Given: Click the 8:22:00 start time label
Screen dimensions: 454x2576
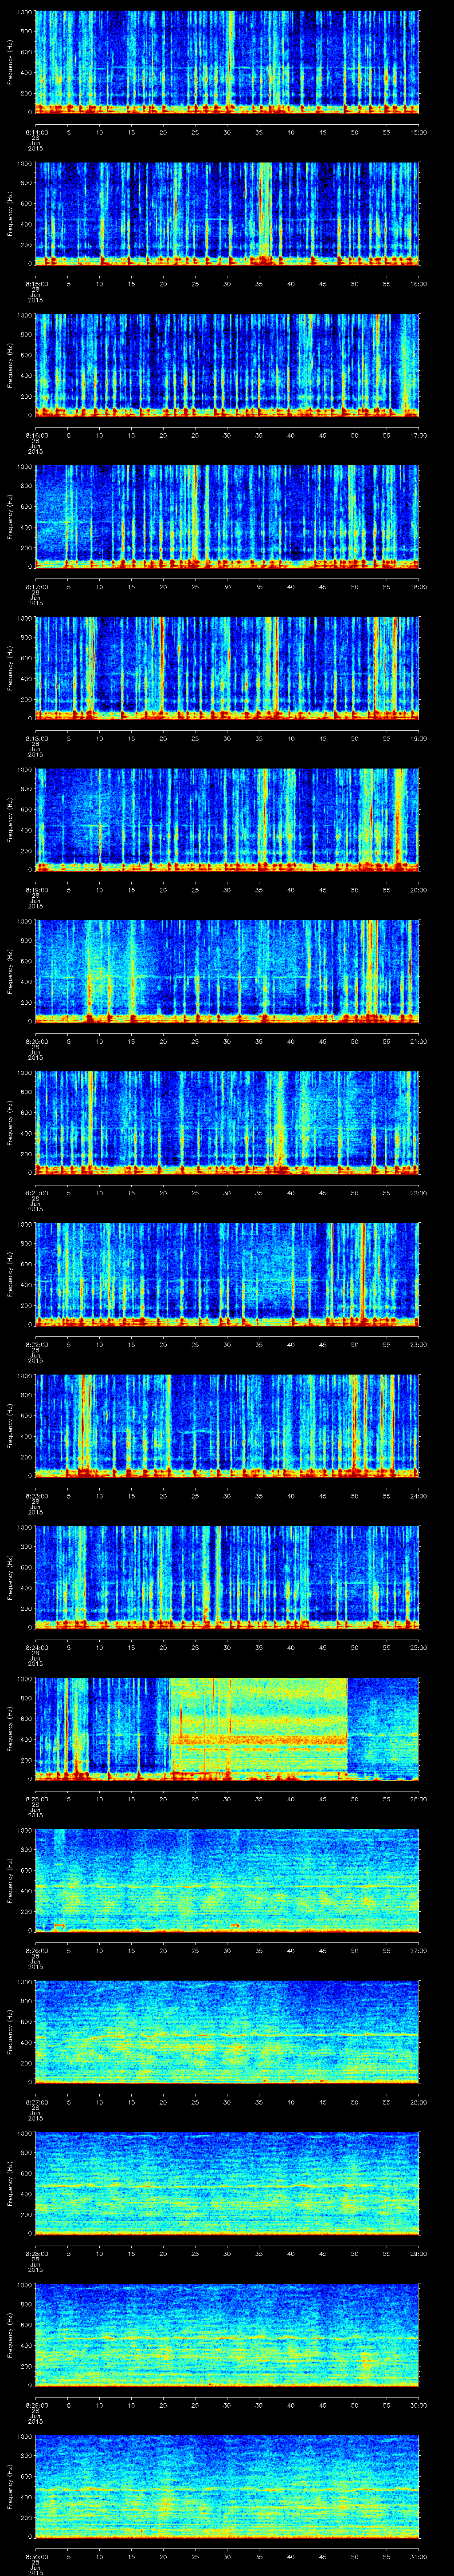Looking at the screenshot, I should pyautogui.click(x=36, y=1344).
